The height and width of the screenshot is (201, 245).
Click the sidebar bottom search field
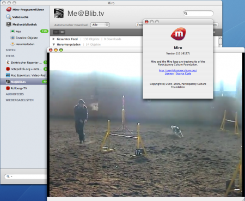tap(26, 176)
